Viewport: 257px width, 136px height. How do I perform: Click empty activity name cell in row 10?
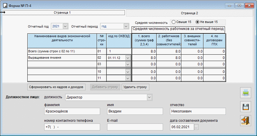[x=62, y=72]
